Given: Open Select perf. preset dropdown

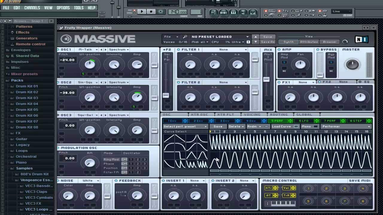Looking at the screenshot, I should click(185, 127).
